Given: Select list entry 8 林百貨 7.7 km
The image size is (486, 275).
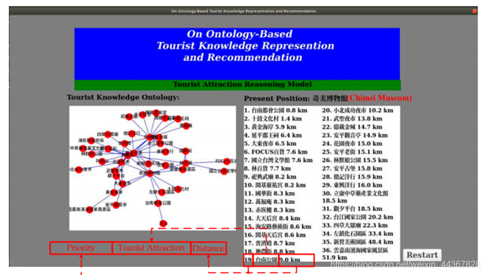Looking at the screenshot, I should [268, 168].
